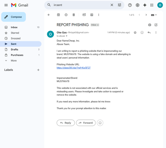Screen dimensions: 166x148
Task: Click the Compose button
Action: [x=14, y=17]
